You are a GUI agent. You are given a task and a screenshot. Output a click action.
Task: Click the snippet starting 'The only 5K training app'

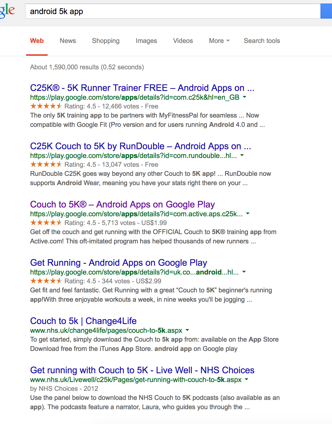(147, 120)
